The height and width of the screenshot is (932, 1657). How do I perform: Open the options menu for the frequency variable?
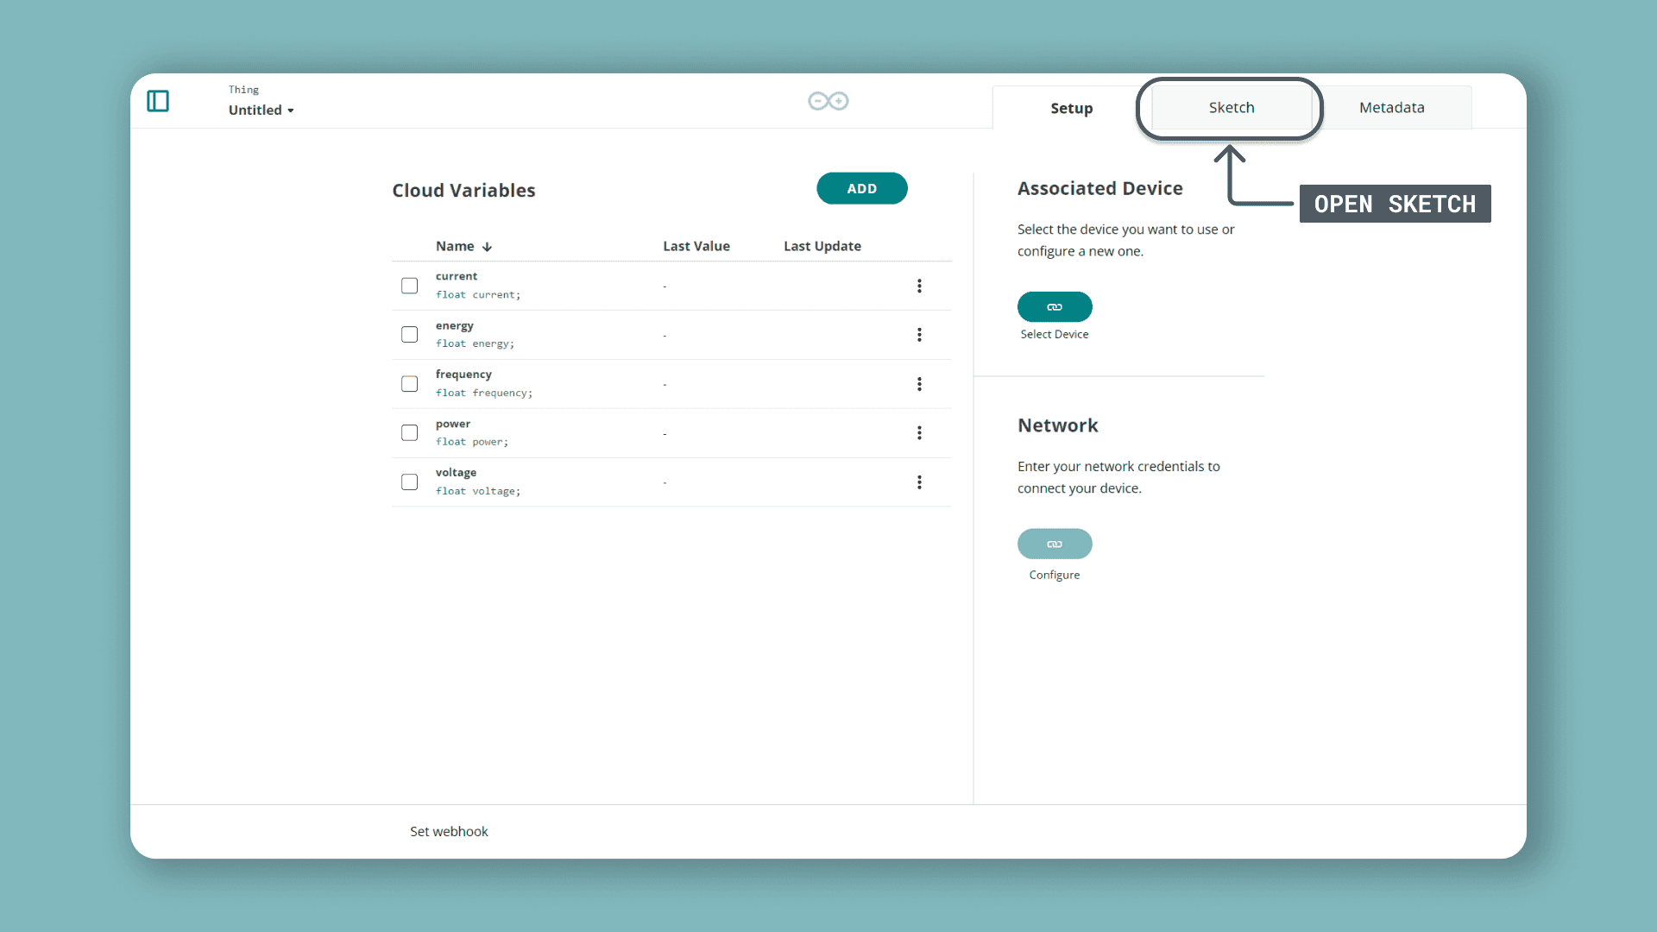pos(919,384)
